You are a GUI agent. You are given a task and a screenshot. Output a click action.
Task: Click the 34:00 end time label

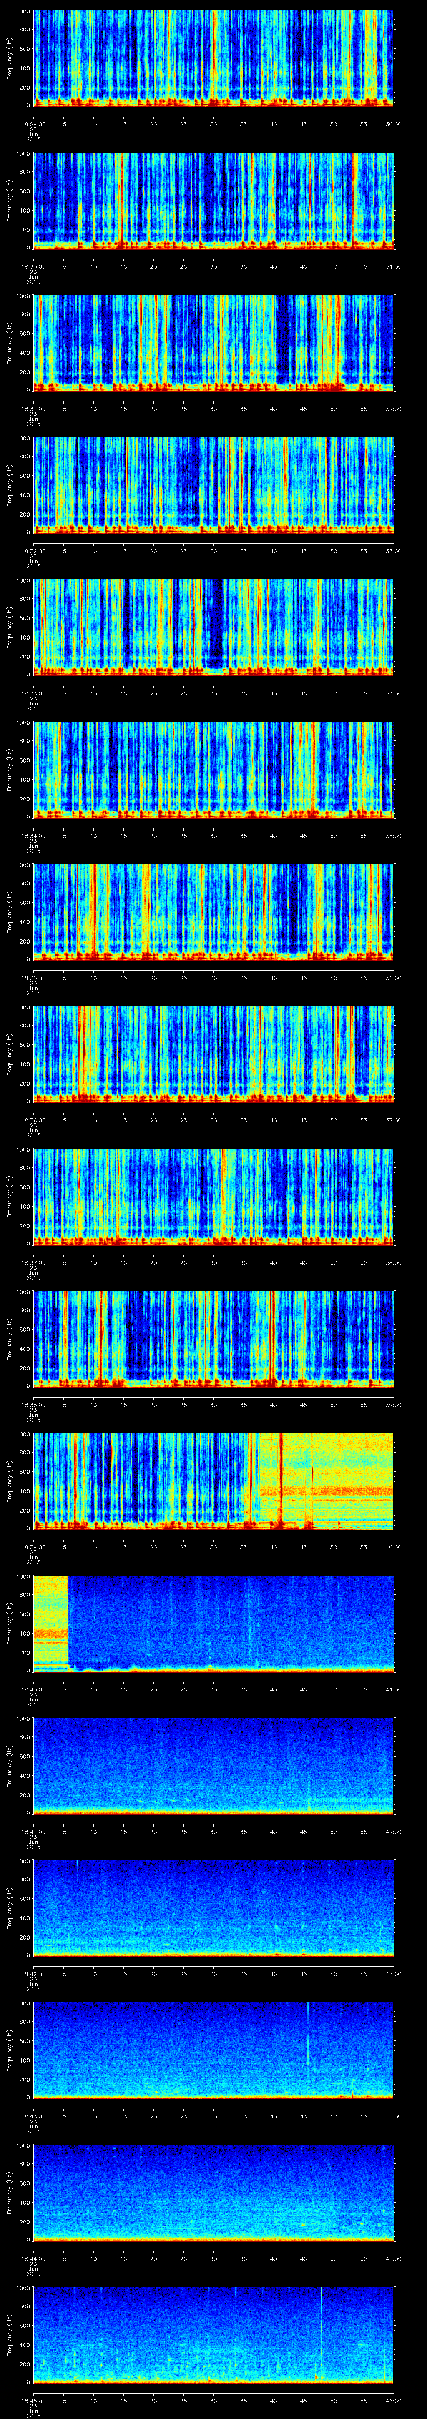394,693
